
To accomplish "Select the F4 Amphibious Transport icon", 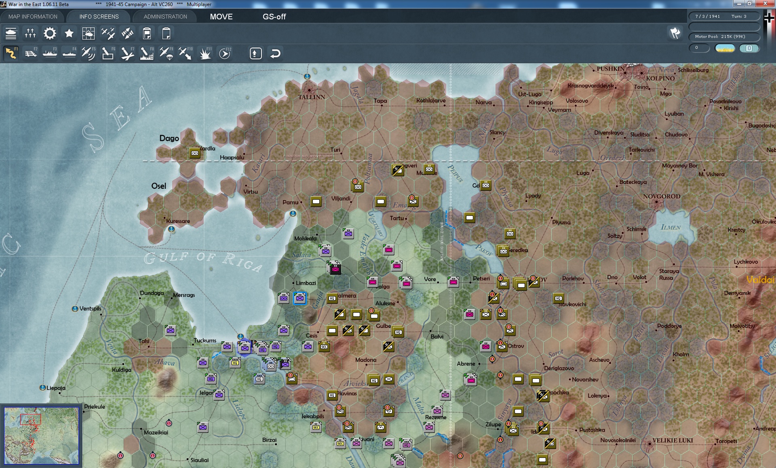I will (69, 53).
